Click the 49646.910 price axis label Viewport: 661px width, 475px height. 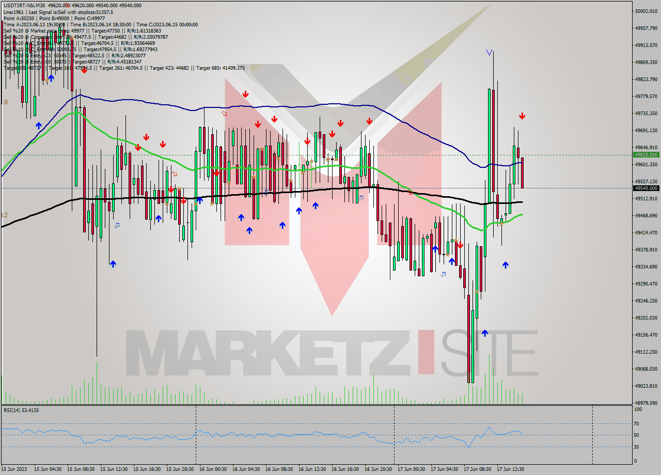pos(647,147)
